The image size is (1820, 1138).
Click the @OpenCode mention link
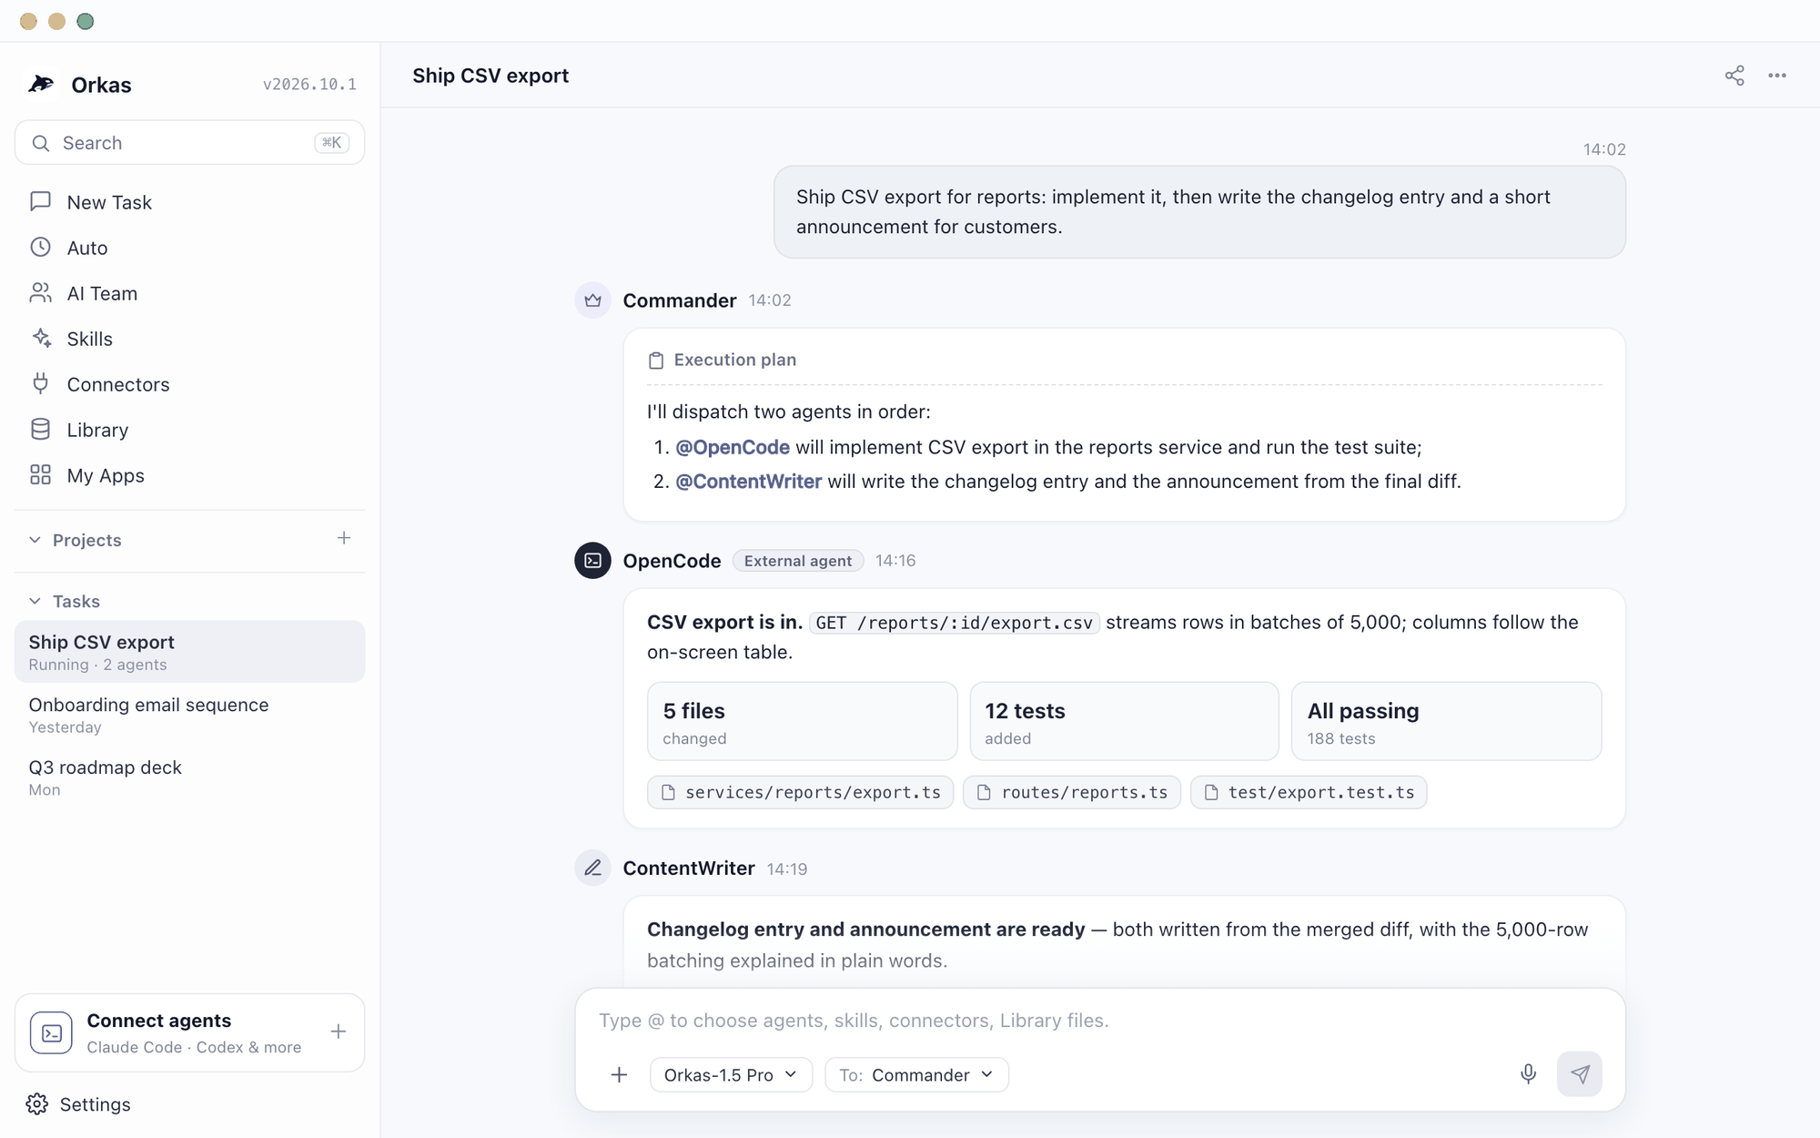pyautogui.click(x=733, y=447)
